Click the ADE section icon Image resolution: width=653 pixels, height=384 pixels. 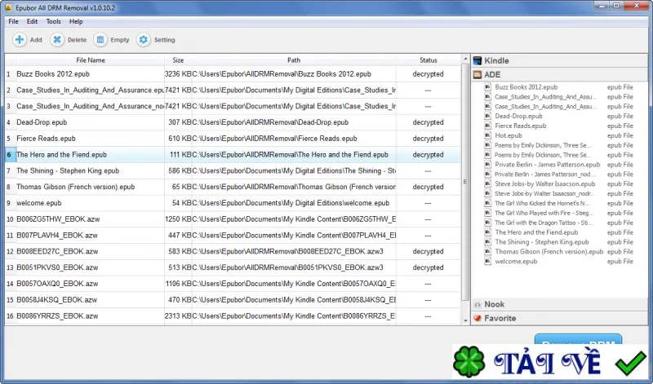(478, 75)
